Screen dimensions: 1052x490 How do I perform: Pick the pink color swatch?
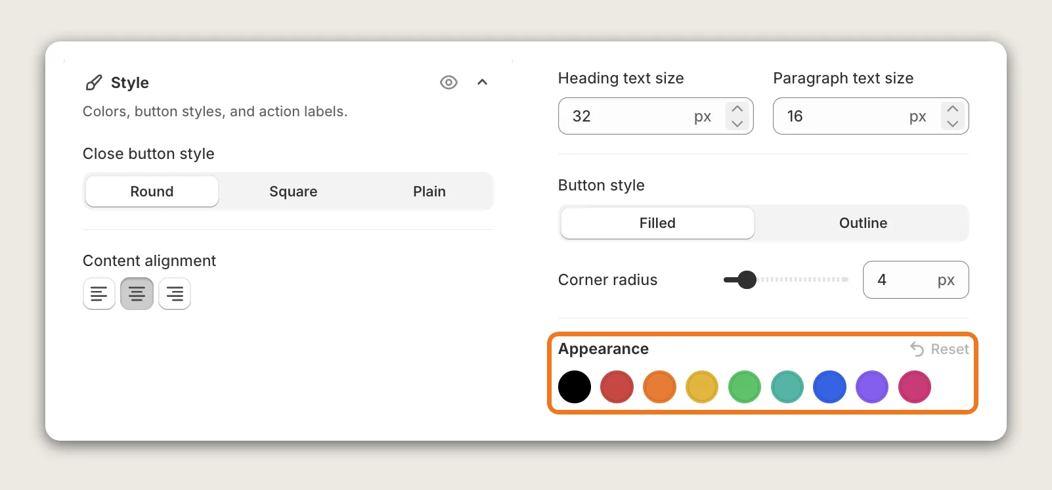[x=915, y=387]
